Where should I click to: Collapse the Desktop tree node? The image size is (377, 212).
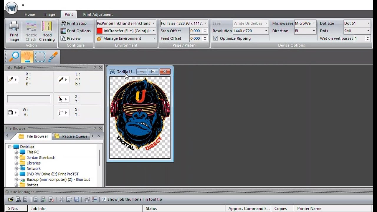[x=10, y=147]
